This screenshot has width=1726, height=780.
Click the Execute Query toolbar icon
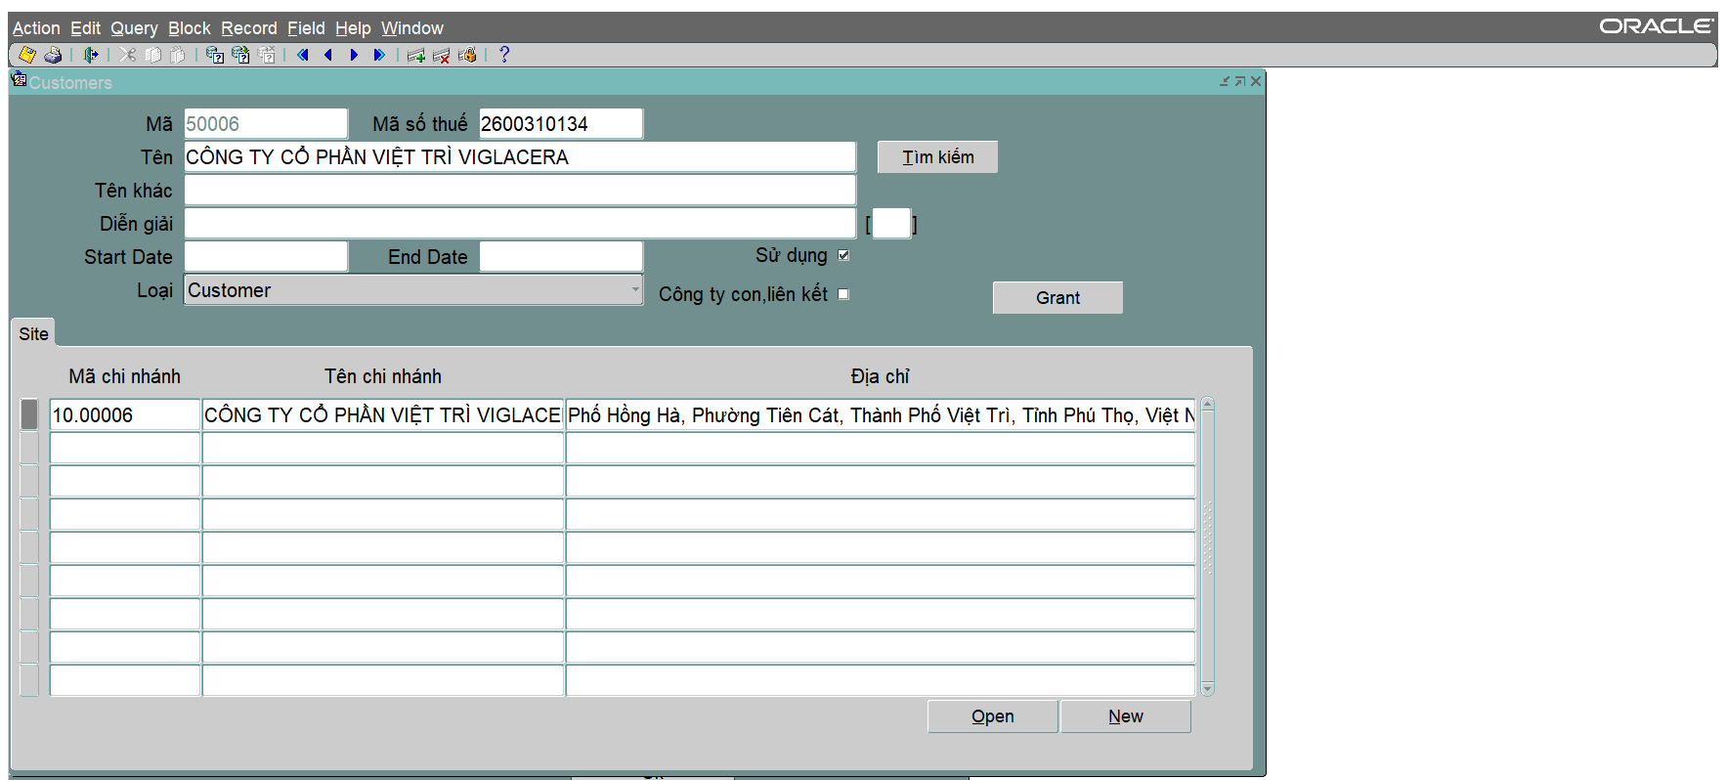click(x=240, y=55)
